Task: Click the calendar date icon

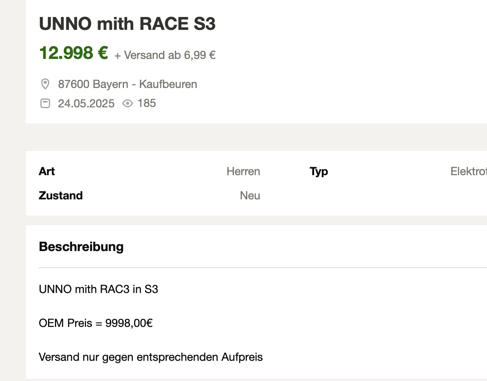Action: point(45,103)
